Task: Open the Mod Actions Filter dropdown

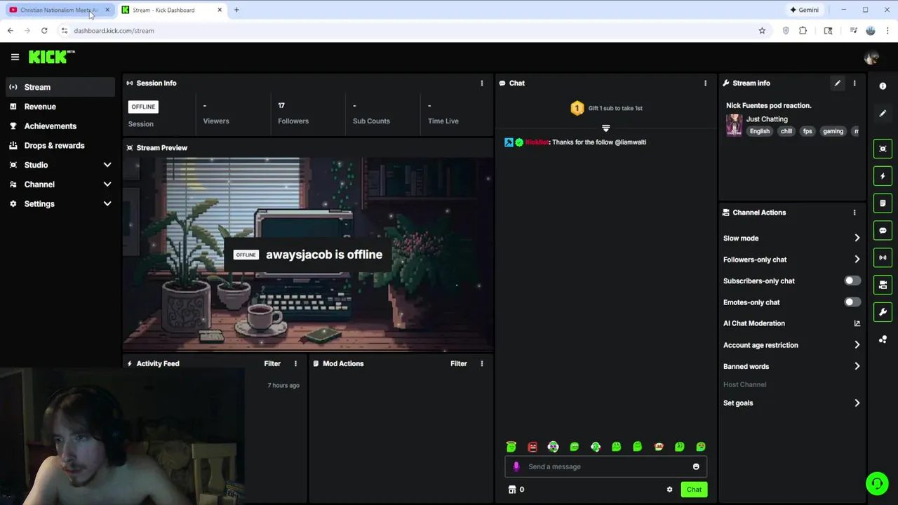Action: pos(458,363)
